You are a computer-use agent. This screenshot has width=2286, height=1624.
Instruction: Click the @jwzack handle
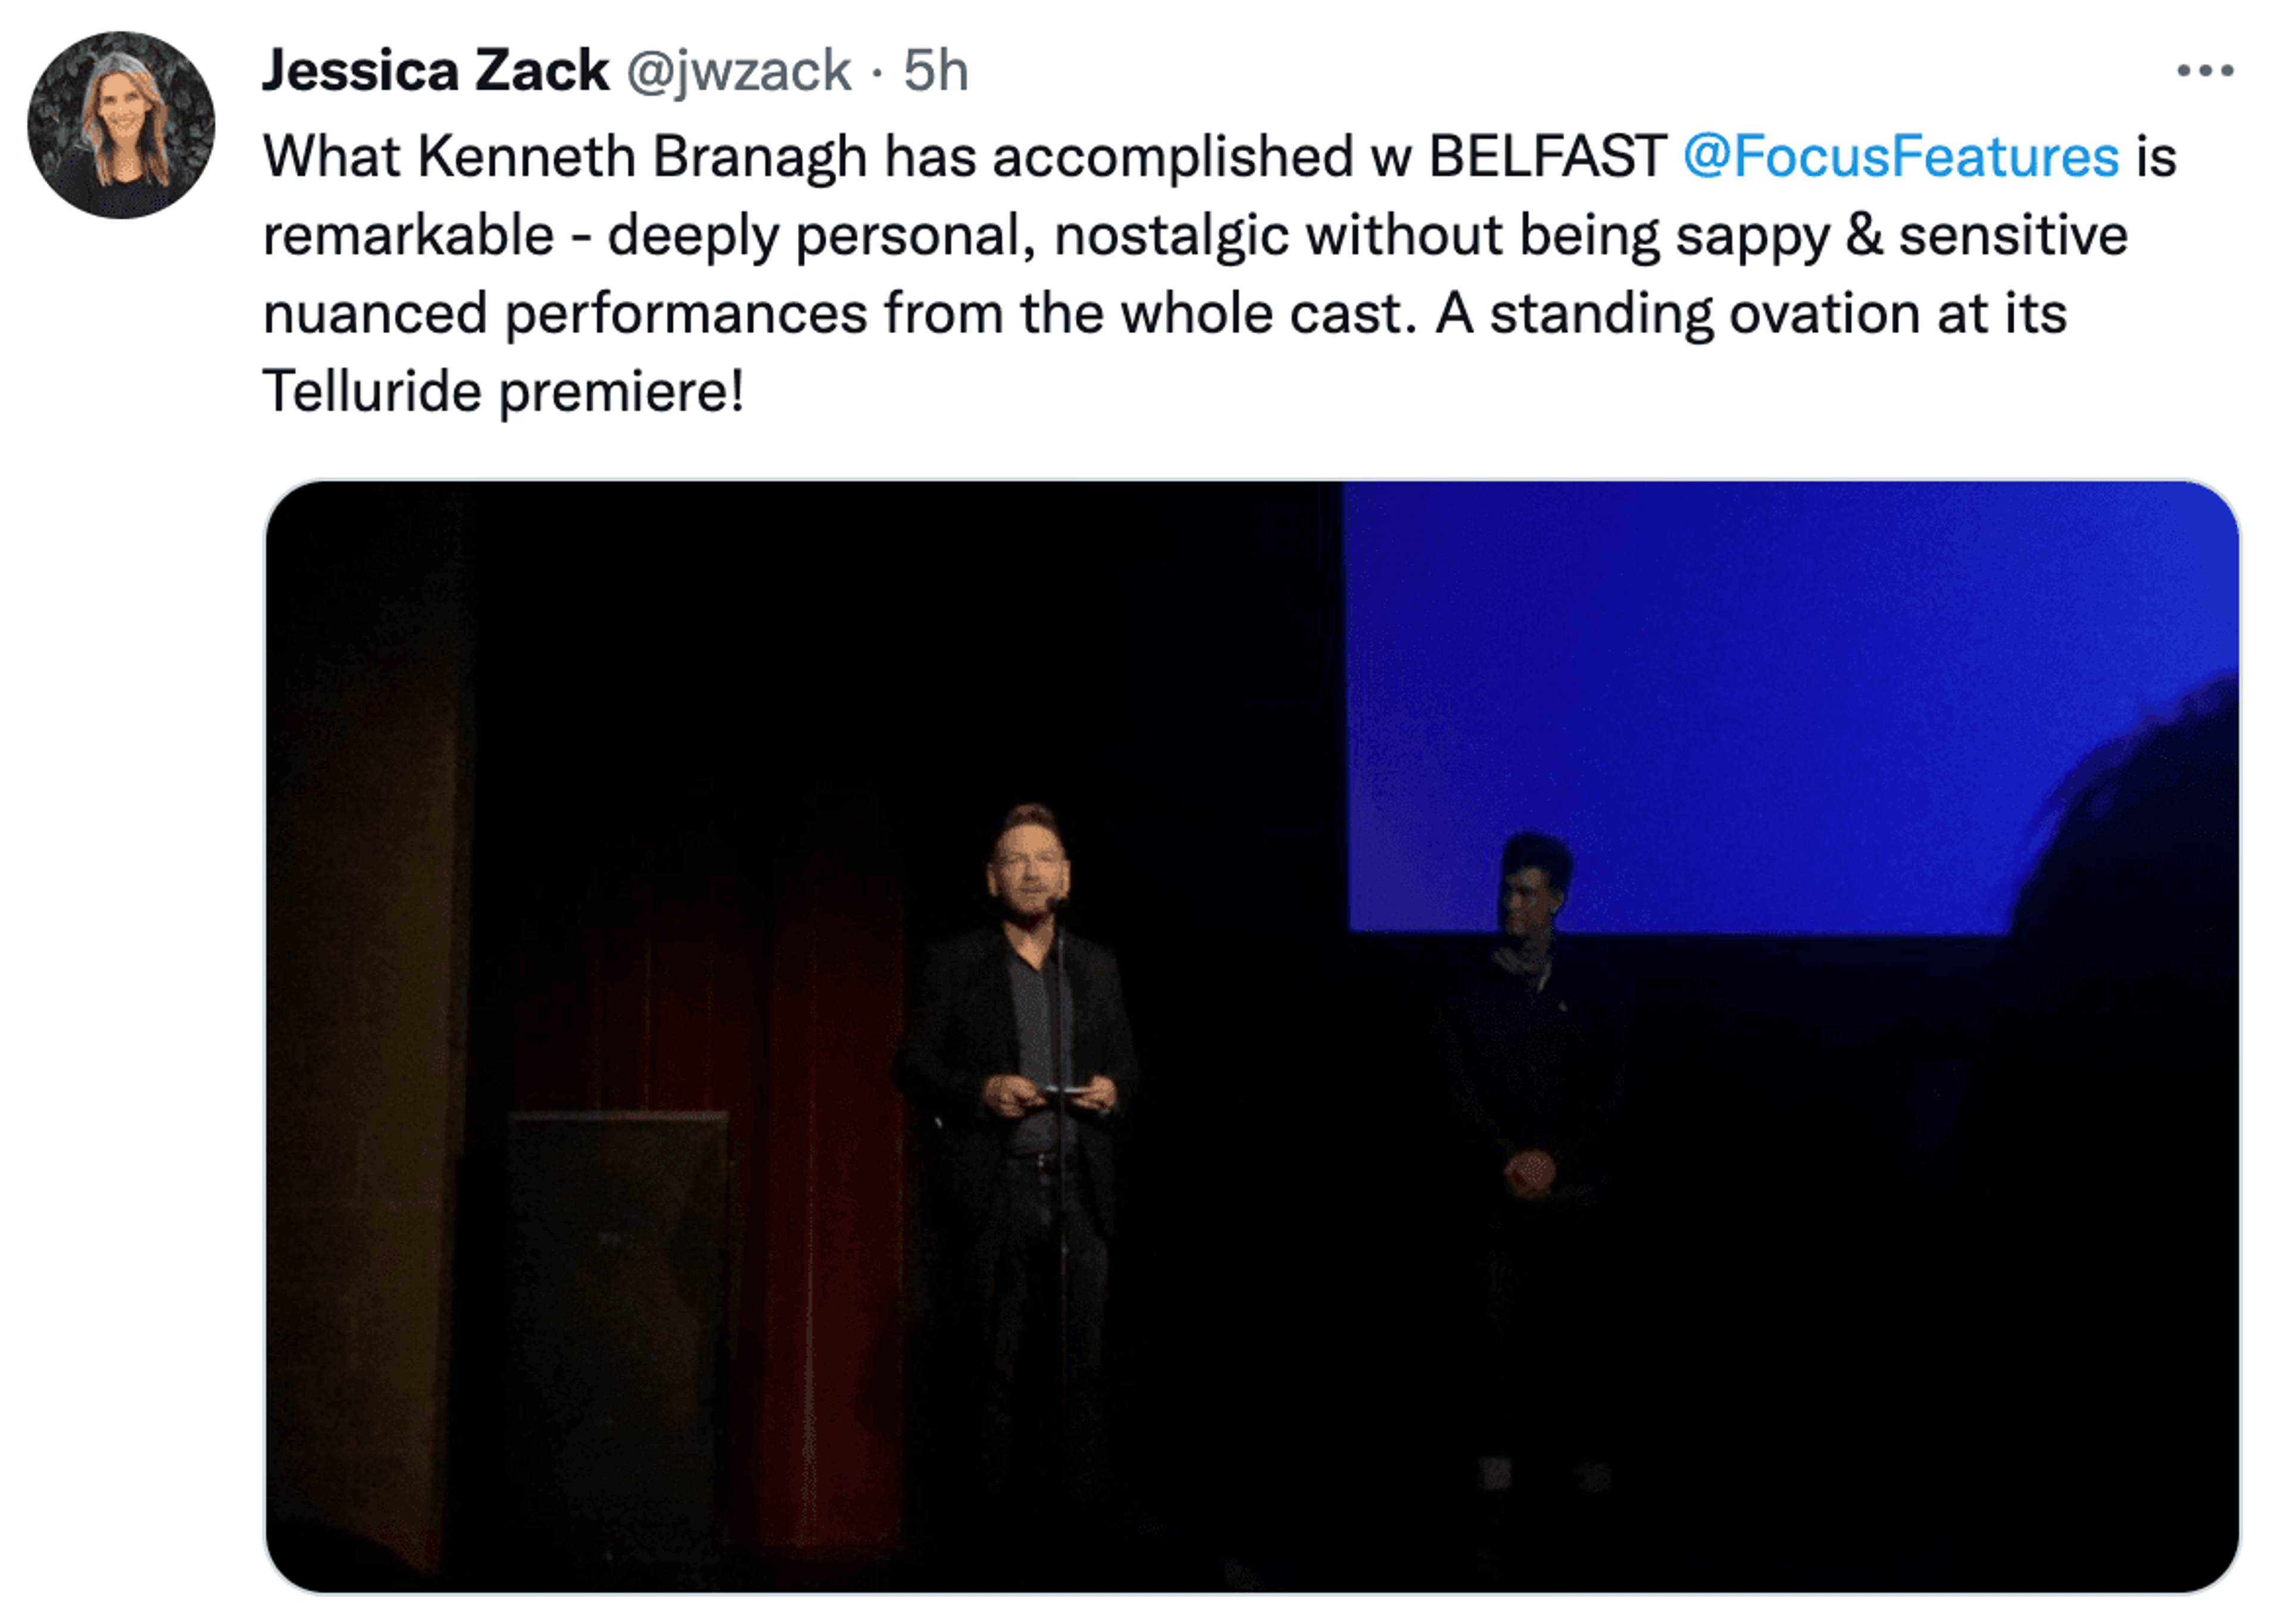[x=738, y=71]
